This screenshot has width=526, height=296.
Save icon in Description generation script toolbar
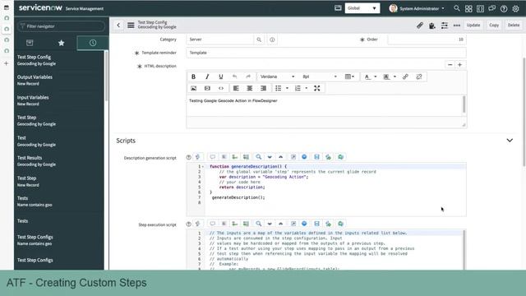(316, 157)
